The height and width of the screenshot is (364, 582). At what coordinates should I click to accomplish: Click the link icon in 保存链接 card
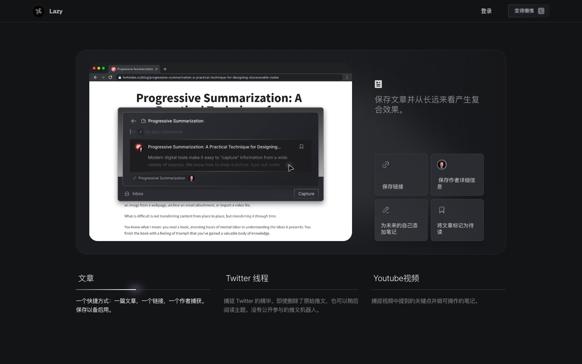pos(386,165)
